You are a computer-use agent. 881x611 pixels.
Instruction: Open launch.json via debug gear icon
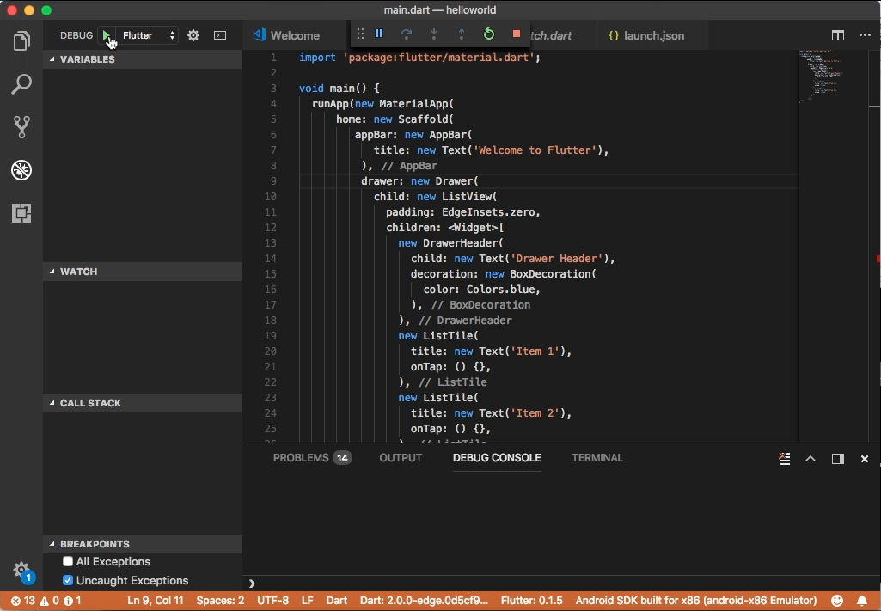[193, 35]
